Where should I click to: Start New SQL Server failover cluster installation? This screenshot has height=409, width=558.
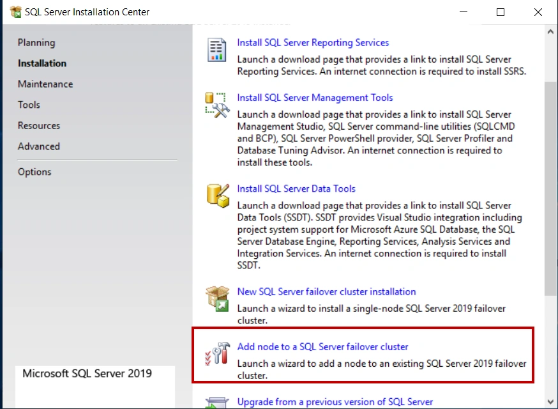tap(326, 291)
